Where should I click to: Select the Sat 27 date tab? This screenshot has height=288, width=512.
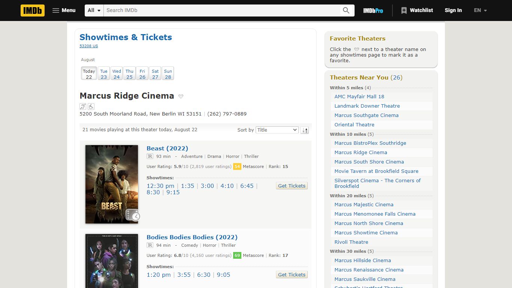pos(155,73)
